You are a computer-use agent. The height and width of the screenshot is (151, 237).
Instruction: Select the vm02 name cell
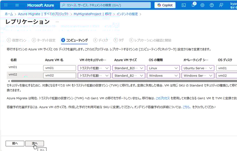[13, 74]
